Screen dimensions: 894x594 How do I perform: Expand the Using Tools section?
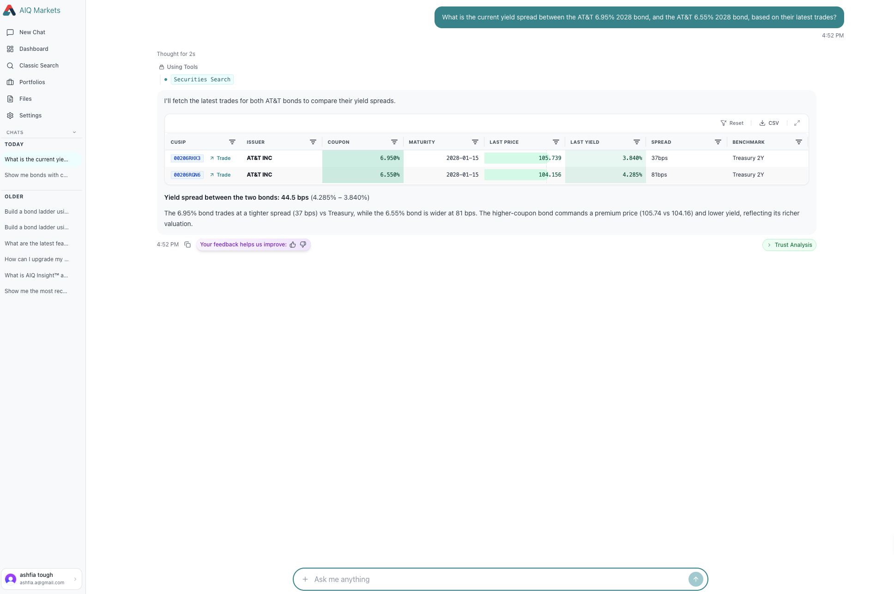tap(181, 67)
